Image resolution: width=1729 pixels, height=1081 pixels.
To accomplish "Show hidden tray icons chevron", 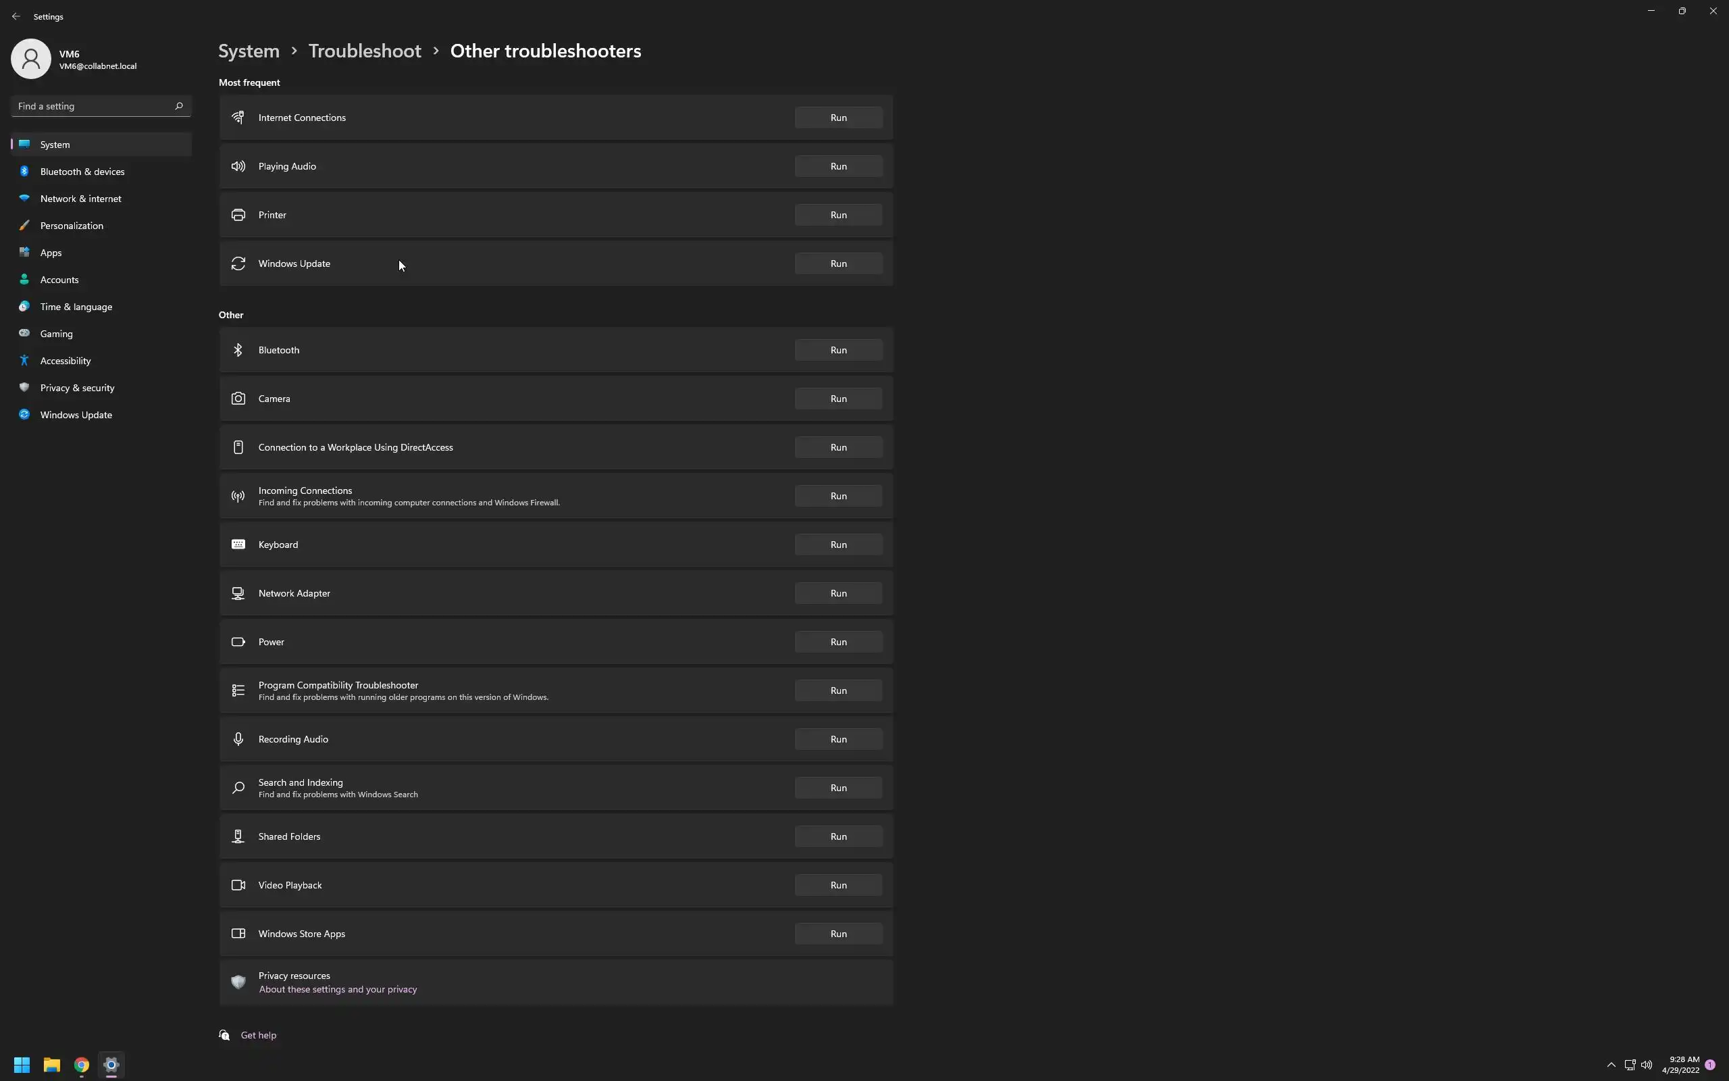I will click(x=1611, y=1065).
